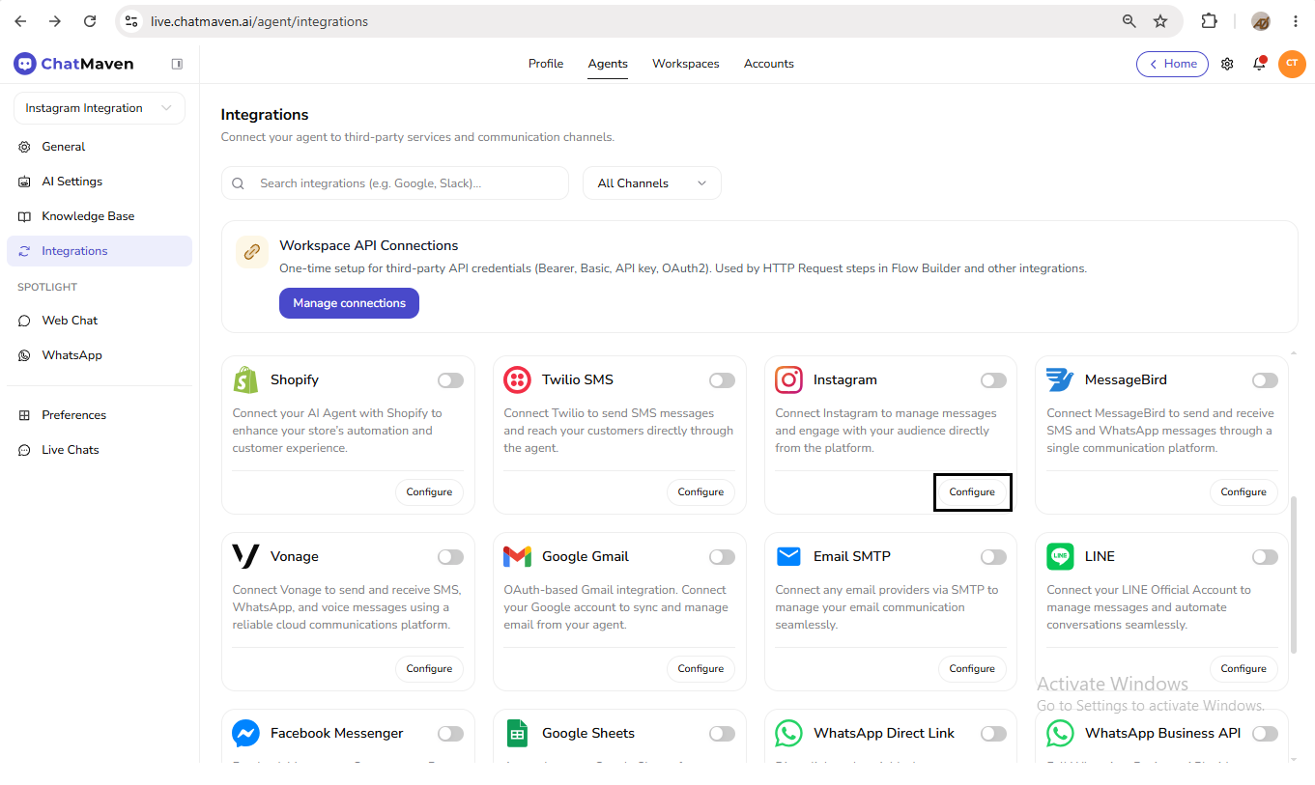Bookmark this page with the star icon

pos(1160,21)
